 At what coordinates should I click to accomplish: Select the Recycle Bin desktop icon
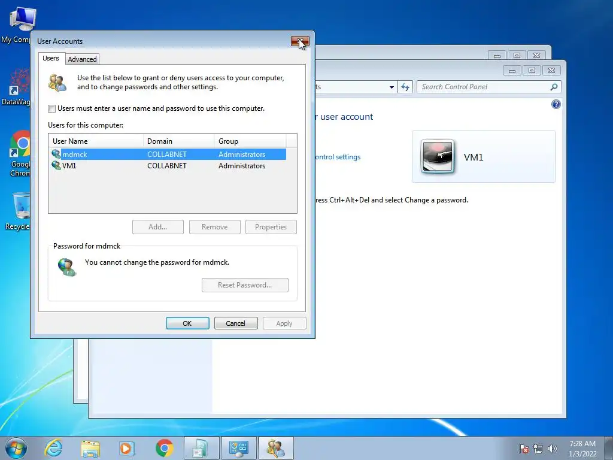[18, 211]
